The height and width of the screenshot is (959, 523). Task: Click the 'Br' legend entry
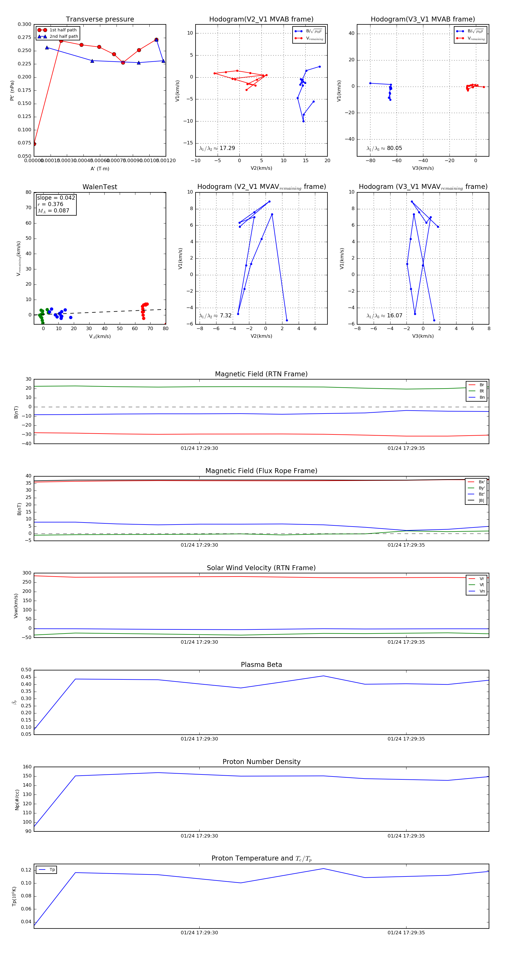tap(477, 385)
